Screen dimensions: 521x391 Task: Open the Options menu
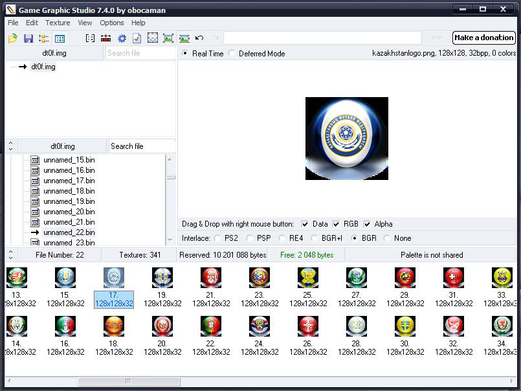click(x=112, y=23)
